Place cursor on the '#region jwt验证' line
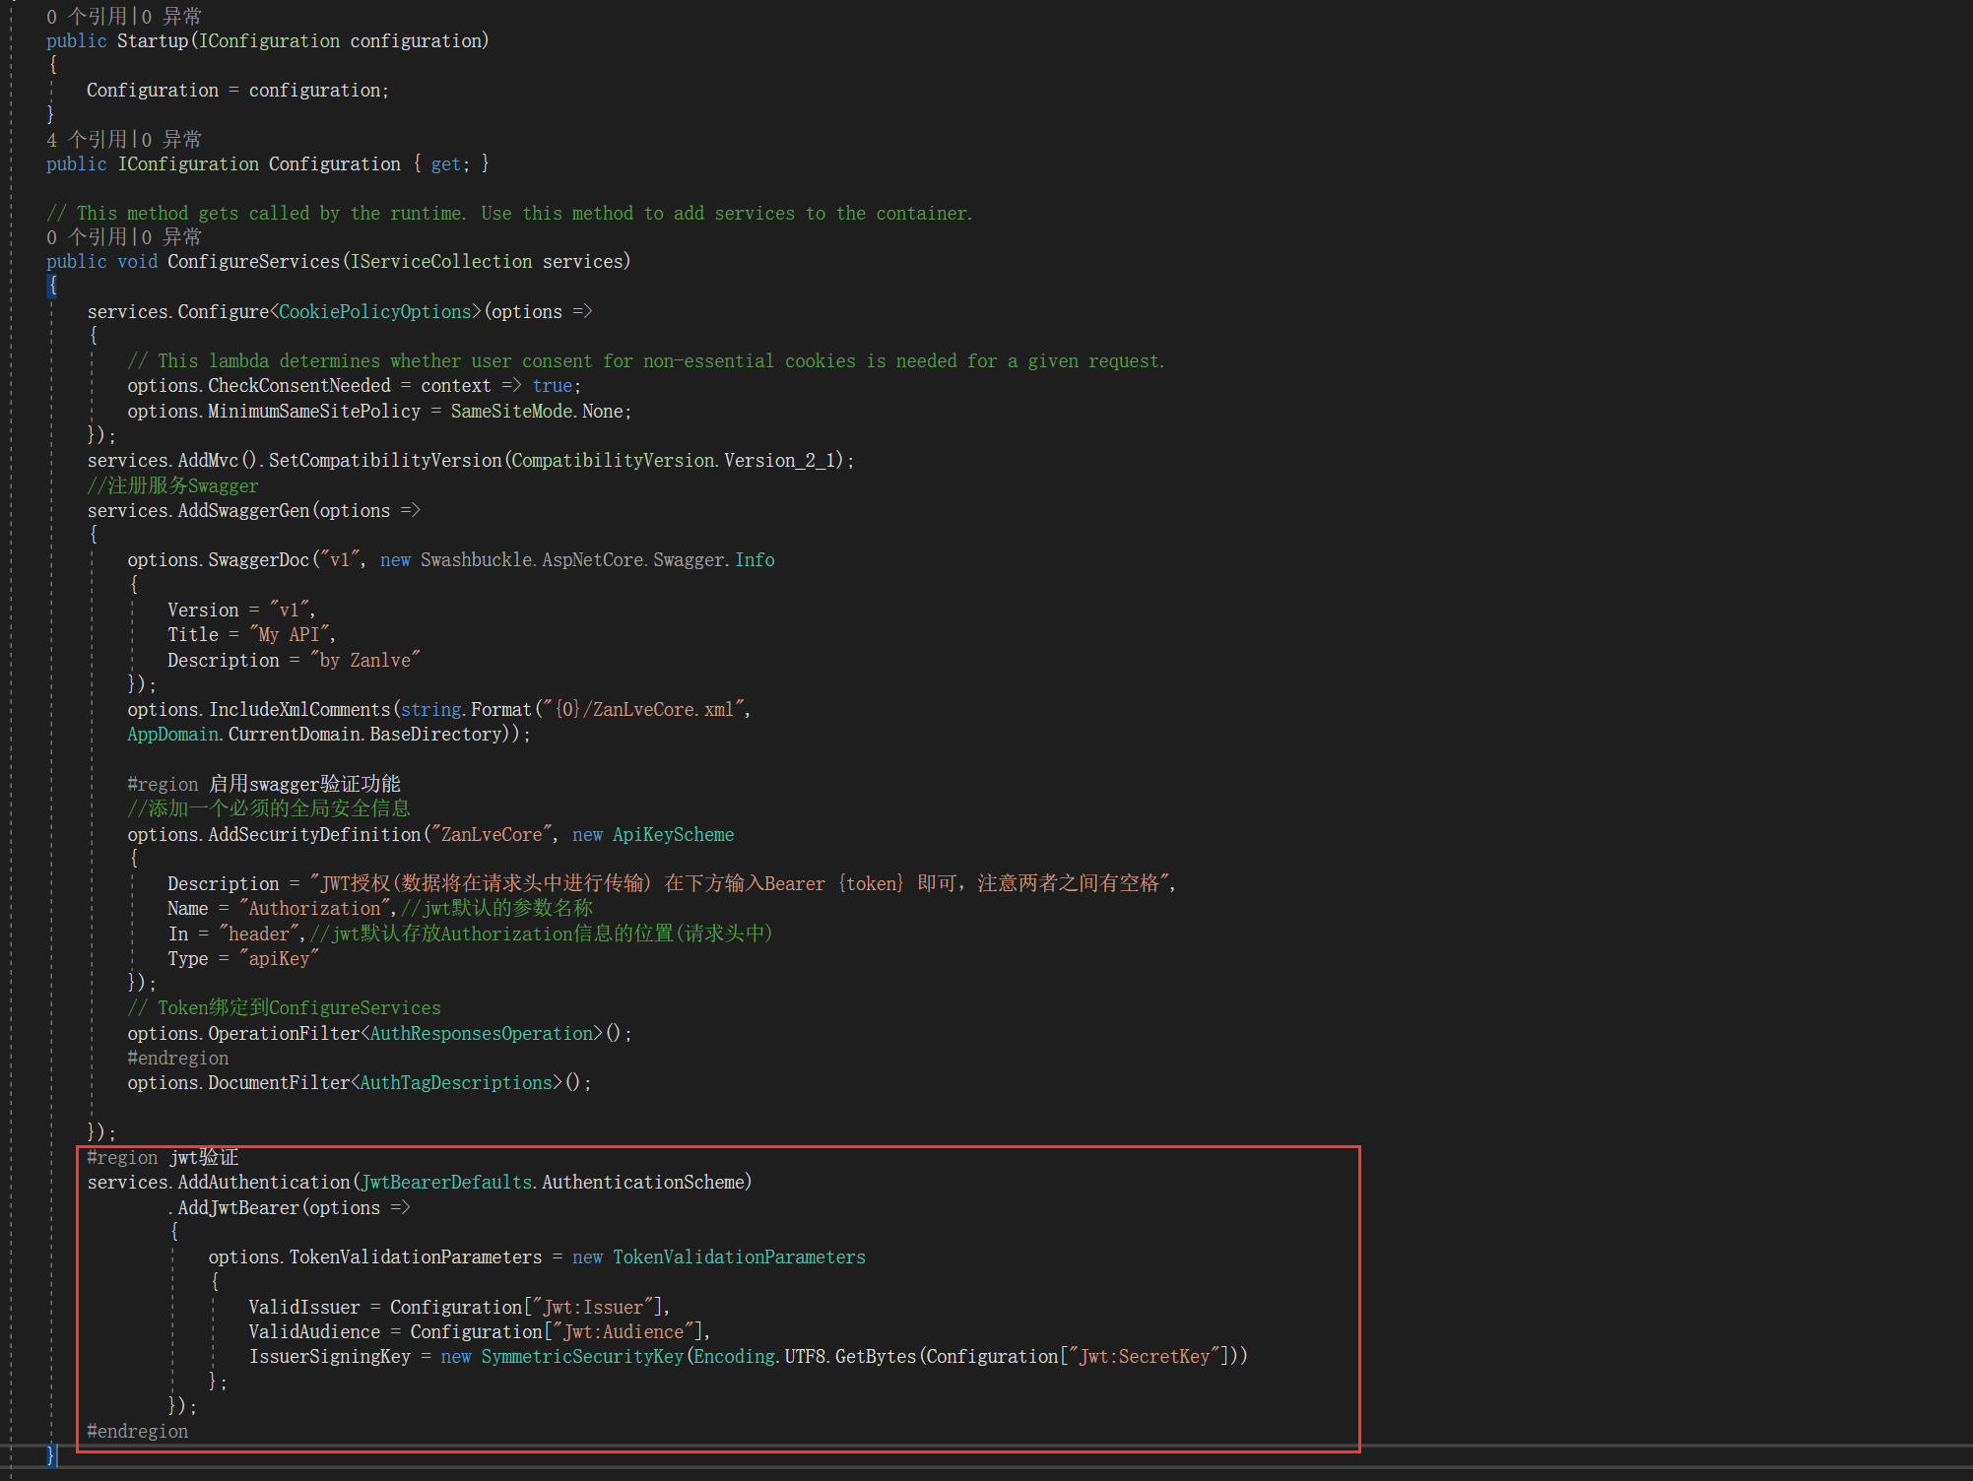 [x=163, y=1158]
